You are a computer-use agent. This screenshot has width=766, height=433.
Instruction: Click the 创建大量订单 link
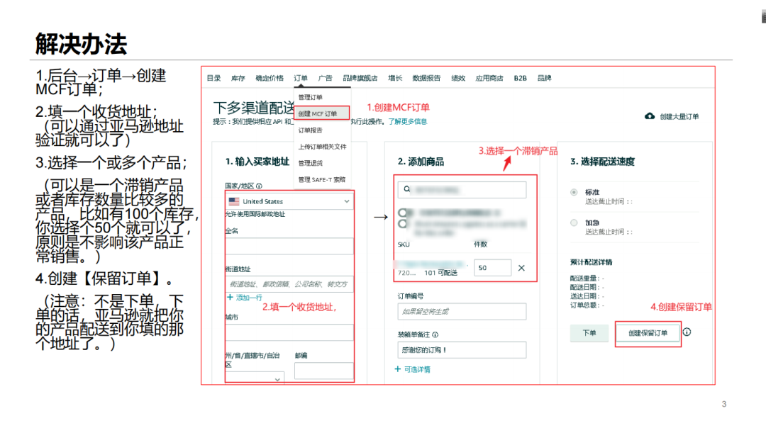[679, 117]
